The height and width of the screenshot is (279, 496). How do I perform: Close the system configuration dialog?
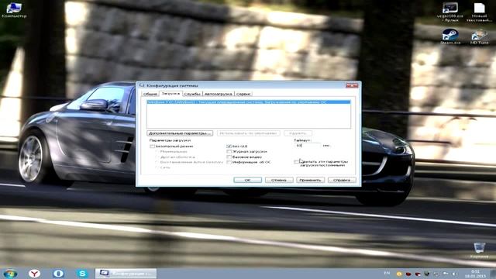click(352, 85)
